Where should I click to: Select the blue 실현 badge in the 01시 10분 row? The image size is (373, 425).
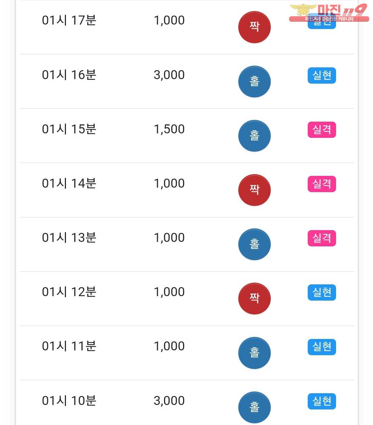pos(322,401)
